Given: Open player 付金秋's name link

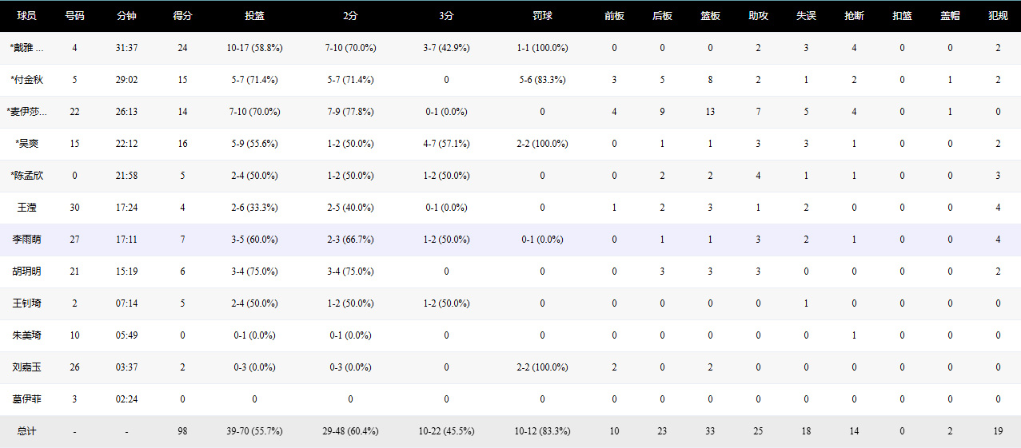Looking at the screenshot, I should [27, 80].
